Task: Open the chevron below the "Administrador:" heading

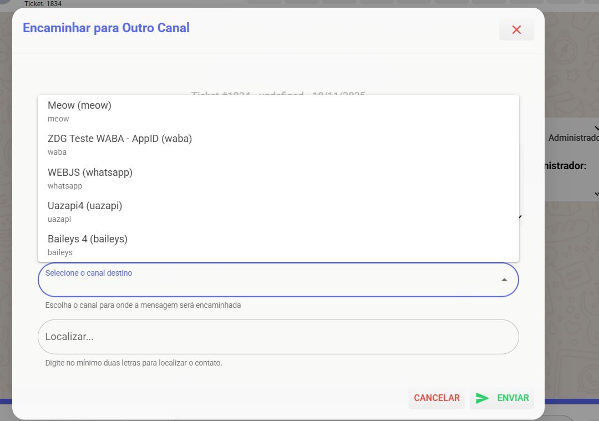Action: point(596,194)
